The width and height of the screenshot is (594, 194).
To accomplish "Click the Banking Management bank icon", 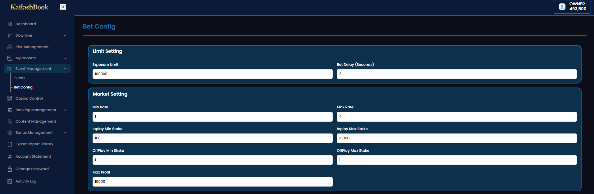I will click(x=10, y=110).
